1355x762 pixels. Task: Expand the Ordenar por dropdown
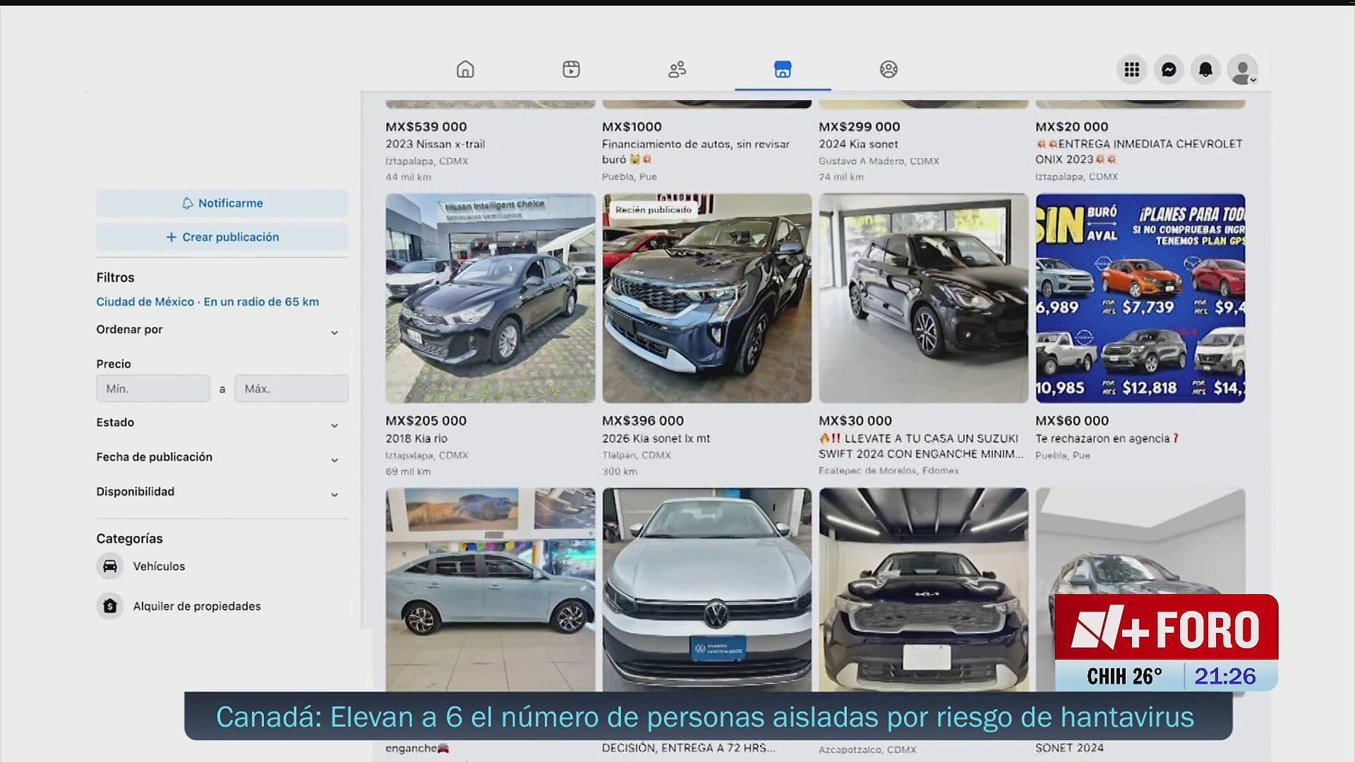(218, 330)
